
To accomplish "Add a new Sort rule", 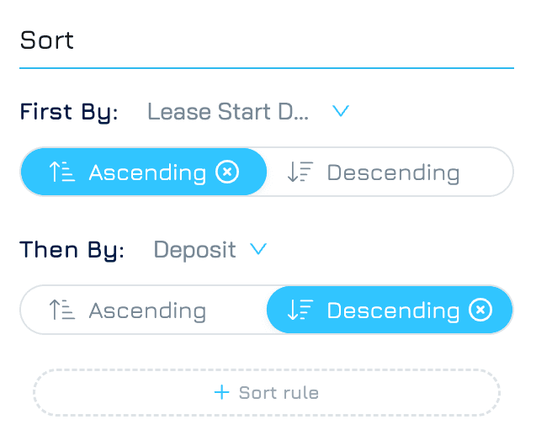I will tap(267, 392).
